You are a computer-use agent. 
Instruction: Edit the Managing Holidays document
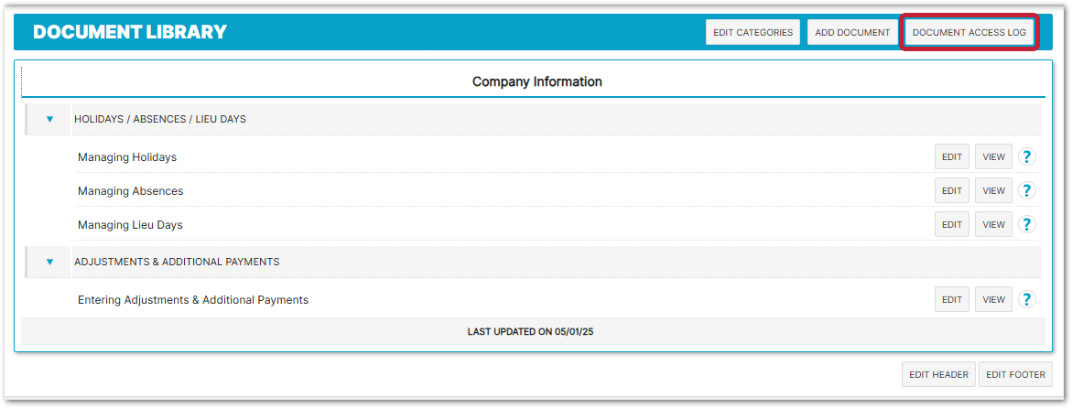[952, 156]
